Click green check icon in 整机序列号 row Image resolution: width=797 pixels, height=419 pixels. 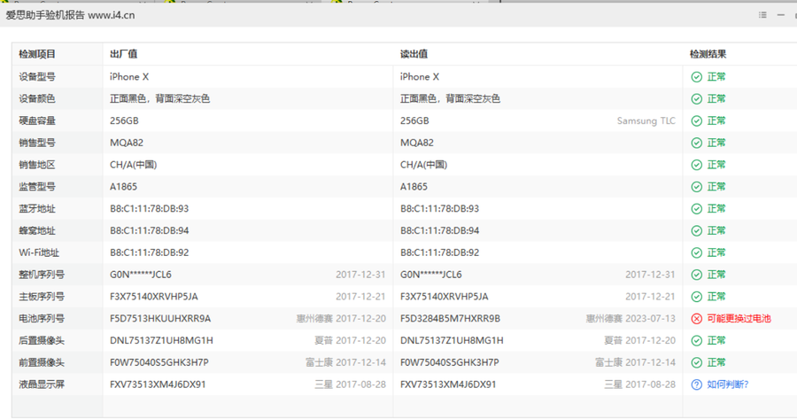point(697,275)
